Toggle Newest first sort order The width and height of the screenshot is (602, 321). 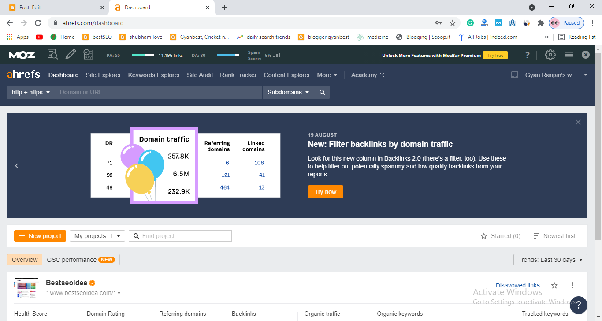point(554,236)
